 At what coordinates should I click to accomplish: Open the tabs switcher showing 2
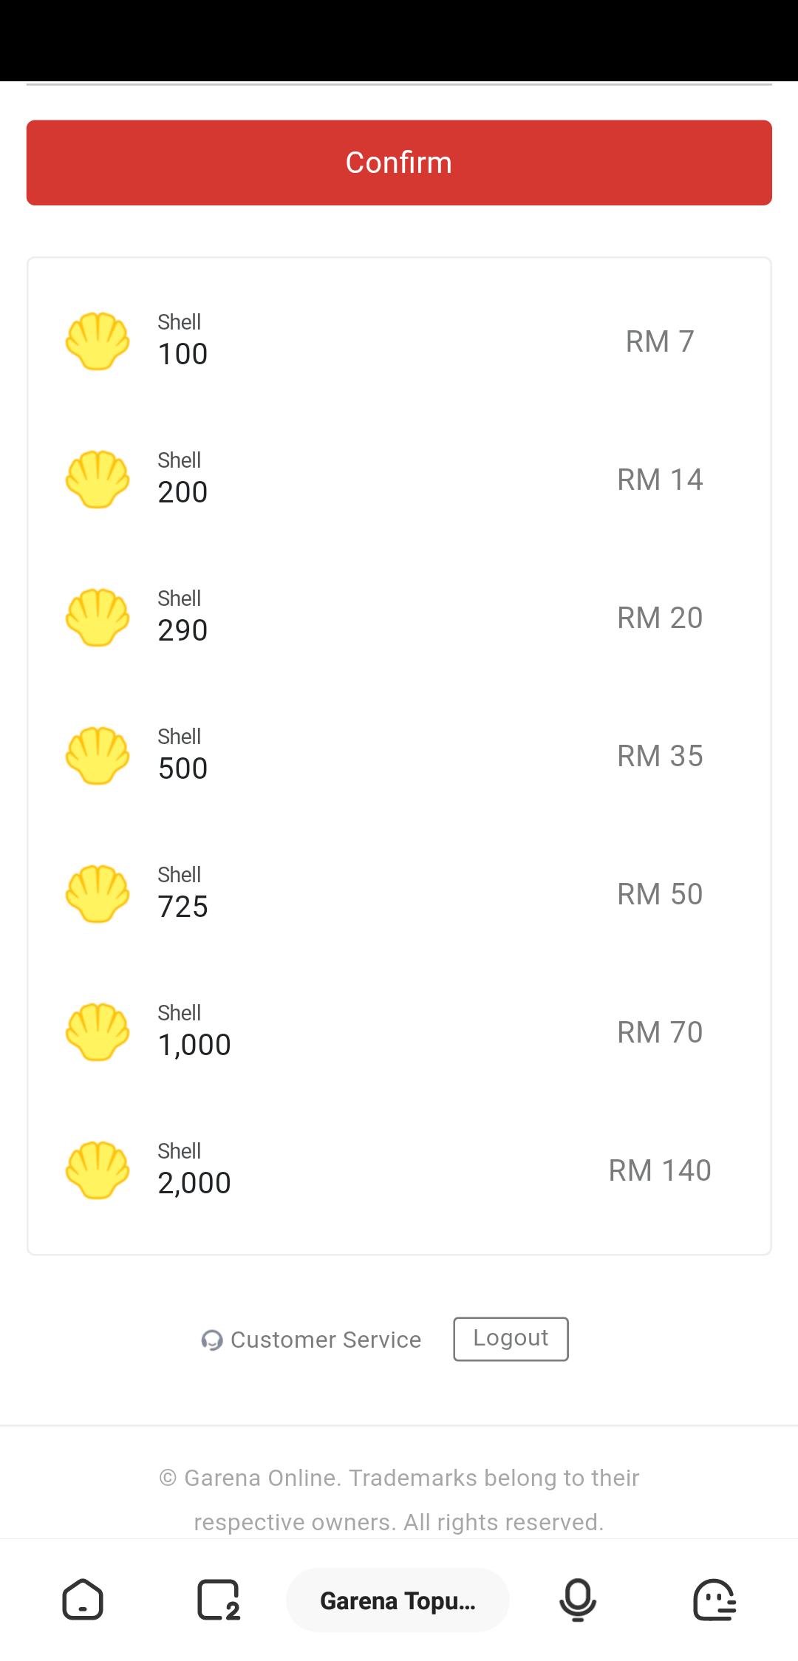click(219, 1600)
